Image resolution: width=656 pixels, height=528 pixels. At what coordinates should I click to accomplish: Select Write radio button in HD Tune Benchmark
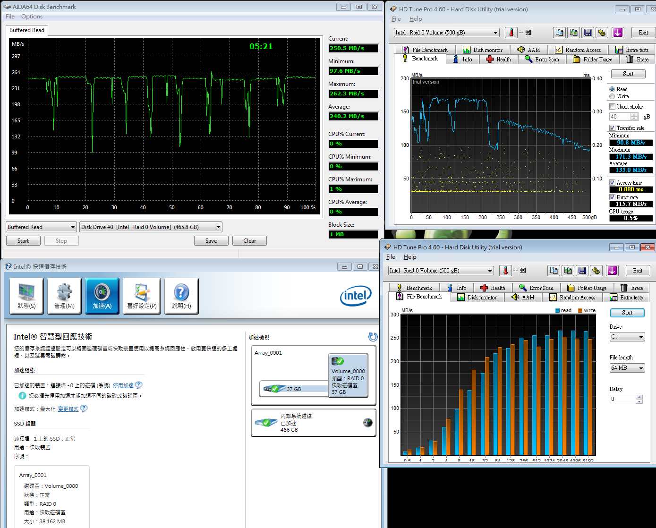pyautogui.click(x=612, y=96)
